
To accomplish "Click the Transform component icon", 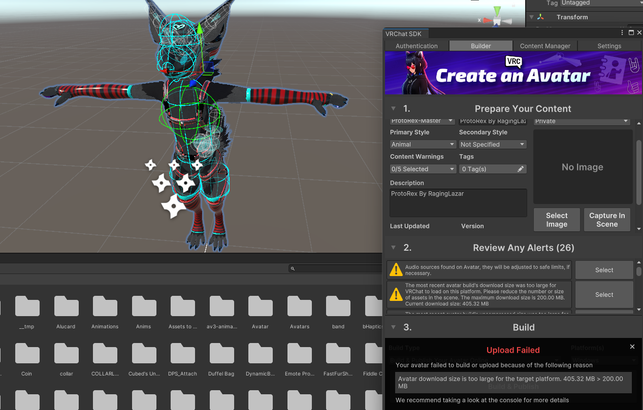I will pos(540,17).
